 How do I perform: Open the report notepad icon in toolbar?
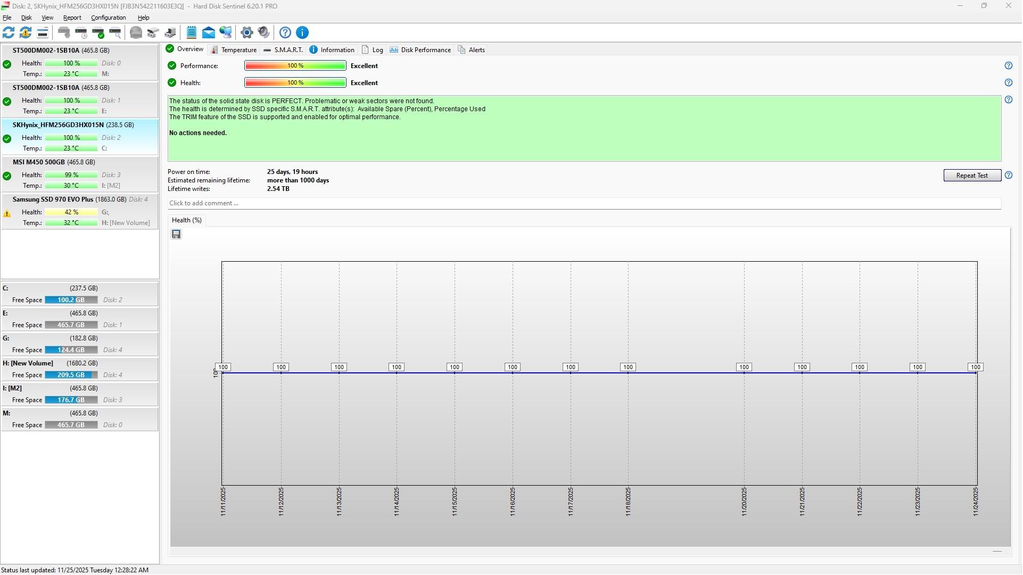[x=192, y=32]
